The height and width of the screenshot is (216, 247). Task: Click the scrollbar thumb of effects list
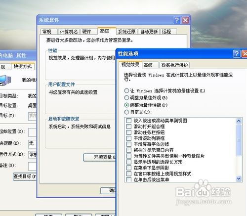coord(239,140)
